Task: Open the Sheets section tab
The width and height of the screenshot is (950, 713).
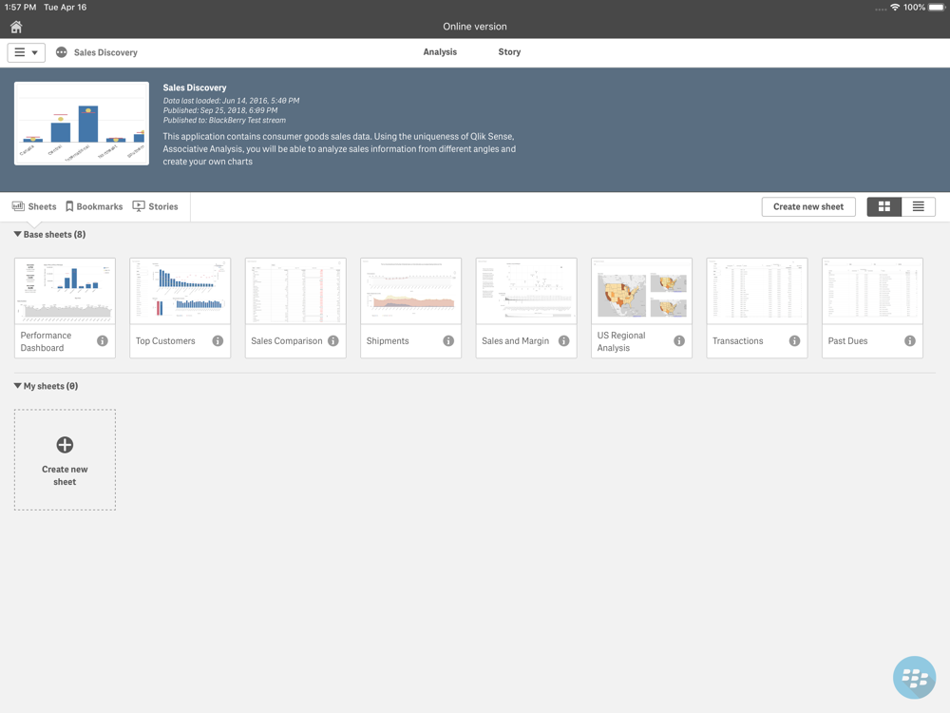Action: click(x=34, y=206)
